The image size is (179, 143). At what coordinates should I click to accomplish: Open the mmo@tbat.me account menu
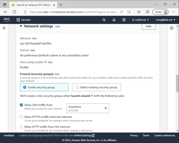165,20
